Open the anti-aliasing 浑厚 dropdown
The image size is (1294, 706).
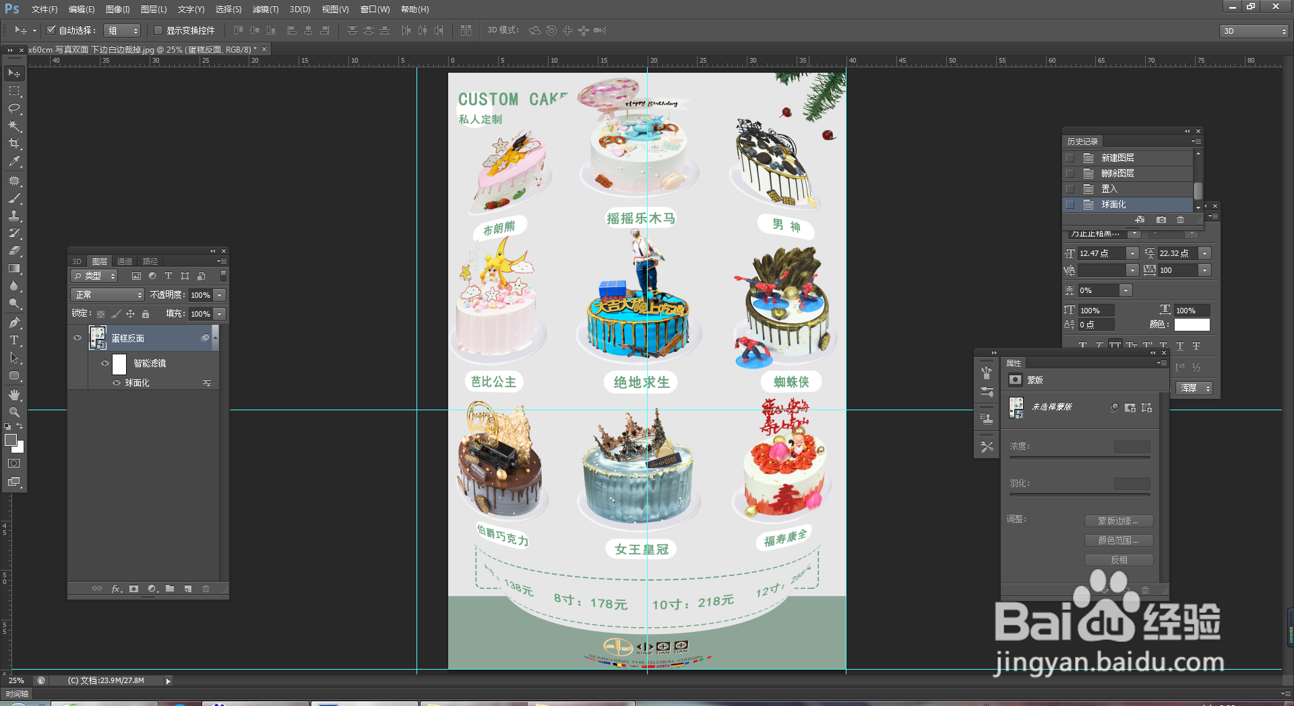point(1194,388)
